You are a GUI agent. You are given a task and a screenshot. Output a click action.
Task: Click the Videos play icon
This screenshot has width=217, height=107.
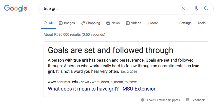click(128, 23)
